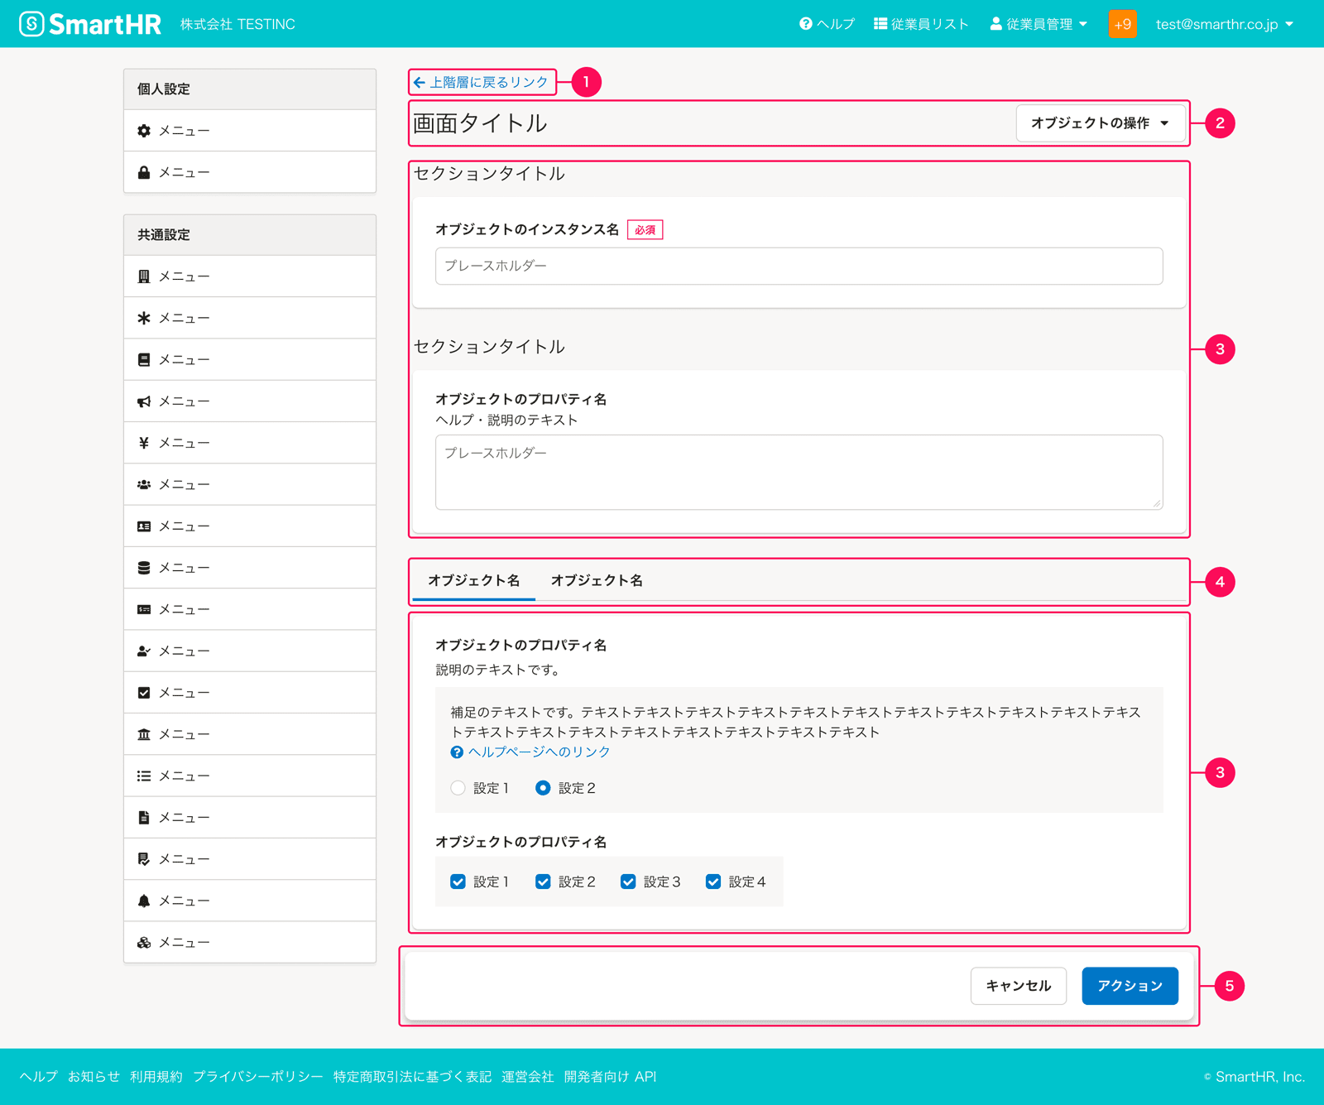Screen dimensions: 1324x1105
Task: Open the オブジェクトの操作 dropdown
Action: 1100,123
